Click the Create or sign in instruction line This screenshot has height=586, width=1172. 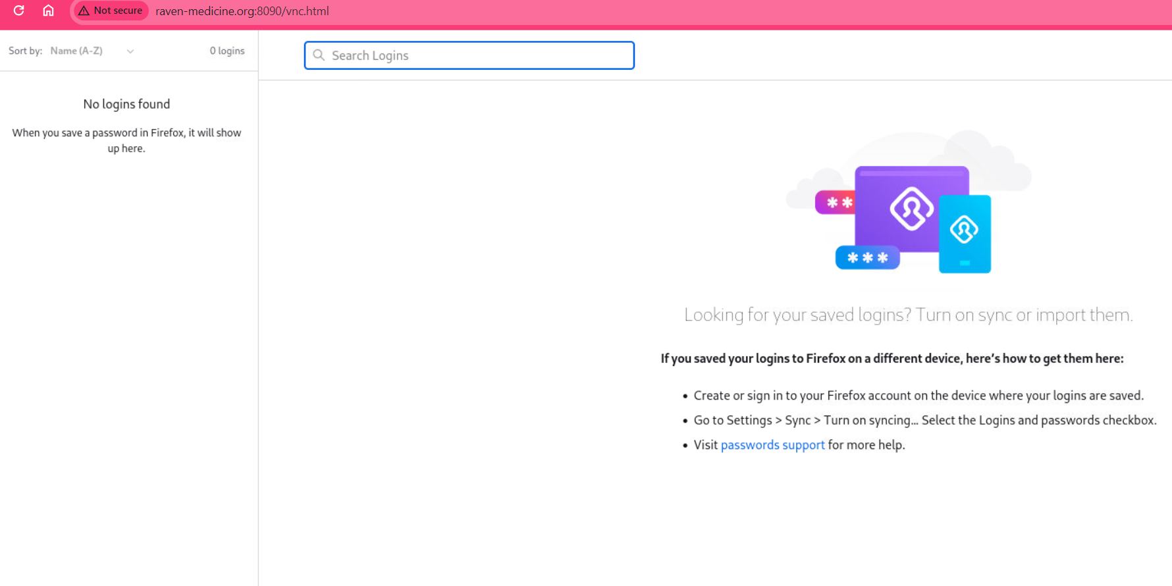coord(918,396)
